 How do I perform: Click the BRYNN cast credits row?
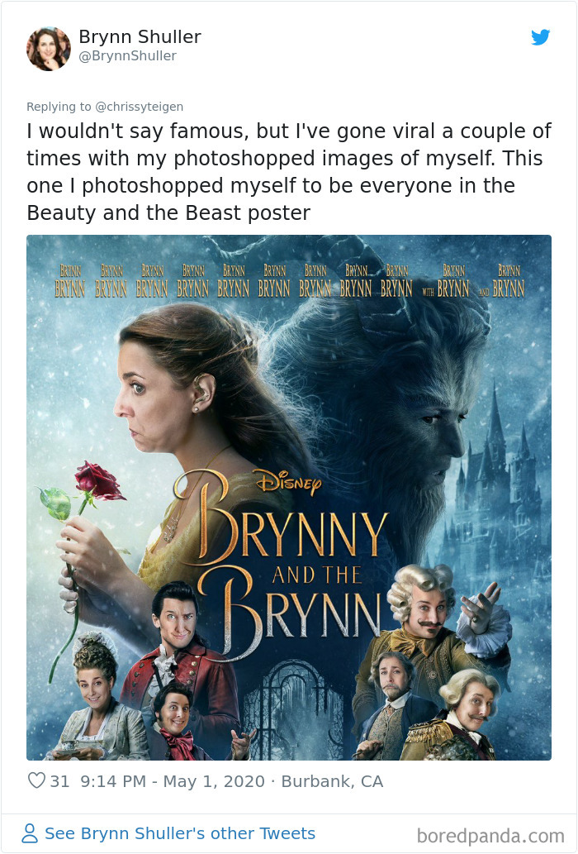pos(289,281)
